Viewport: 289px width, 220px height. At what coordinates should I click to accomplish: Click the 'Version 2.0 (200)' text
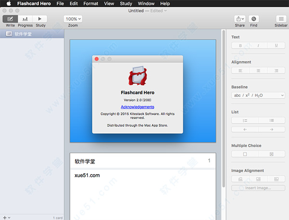coord(137,100)
